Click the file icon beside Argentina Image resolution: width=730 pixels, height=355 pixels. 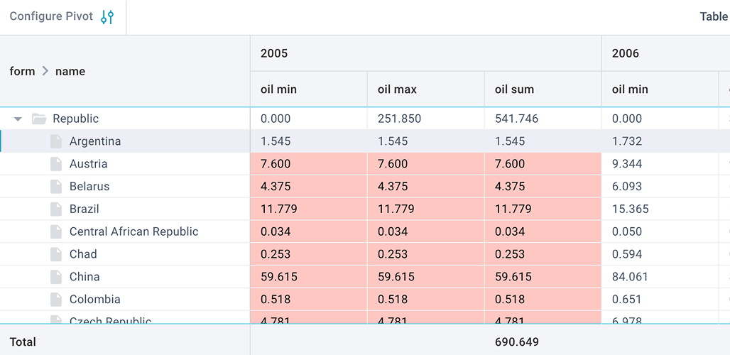click(56, 141)
